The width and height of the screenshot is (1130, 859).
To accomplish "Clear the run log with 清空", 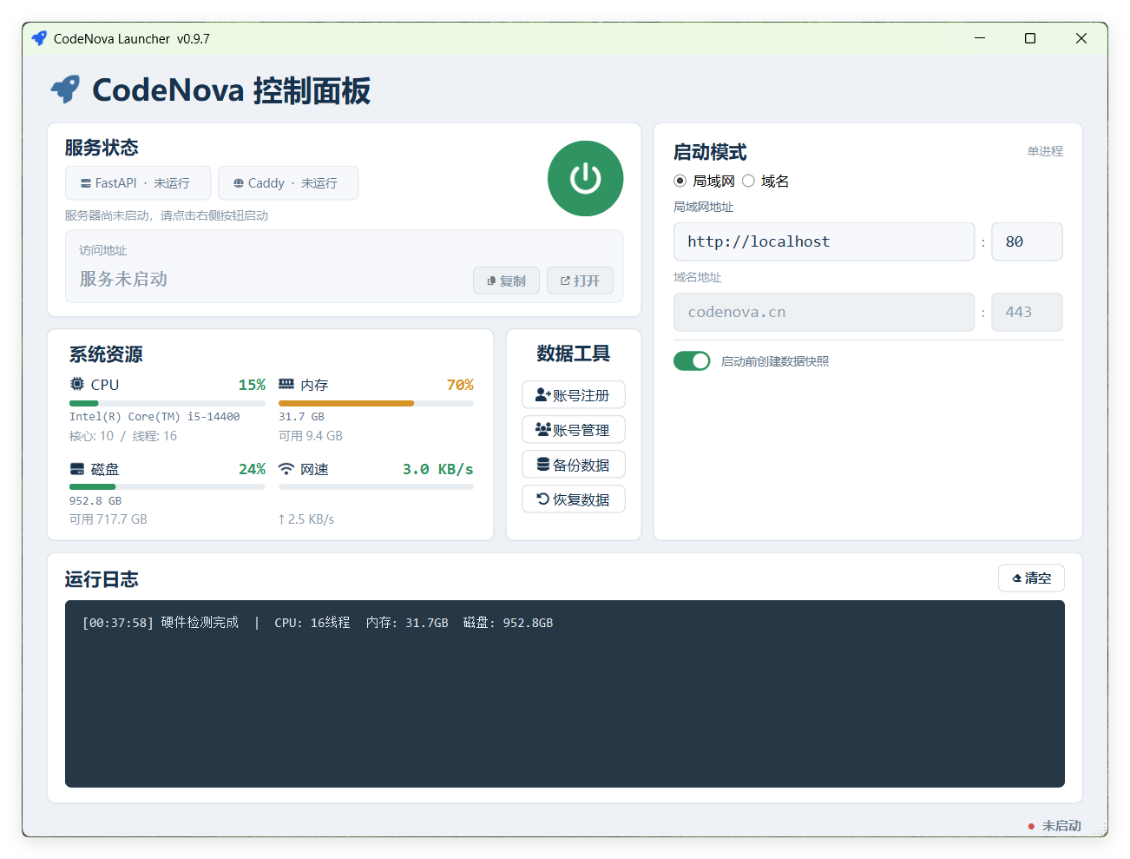I will pyautogui.click(x=1031, y=578).
